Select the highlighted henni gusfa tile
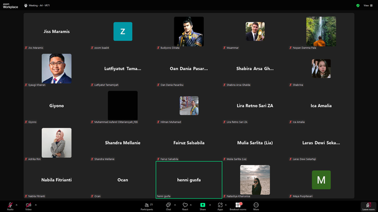The image size is (378, 212). coord(189,180)
